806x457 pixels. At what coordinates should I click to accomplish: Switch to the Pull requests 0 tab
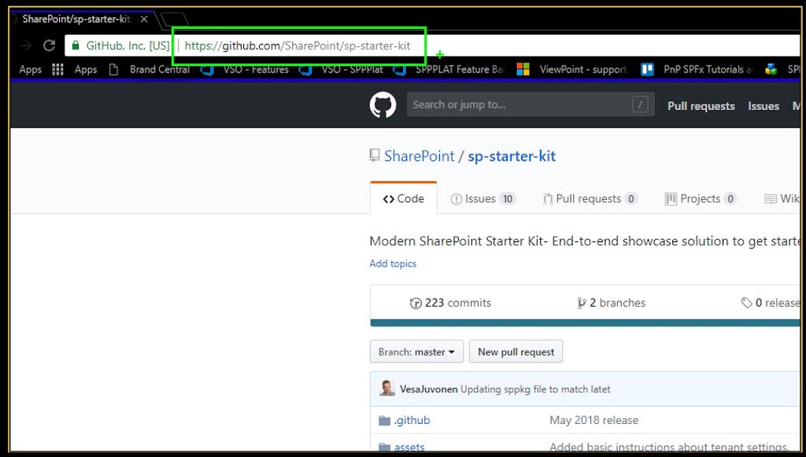coord(590,199)
